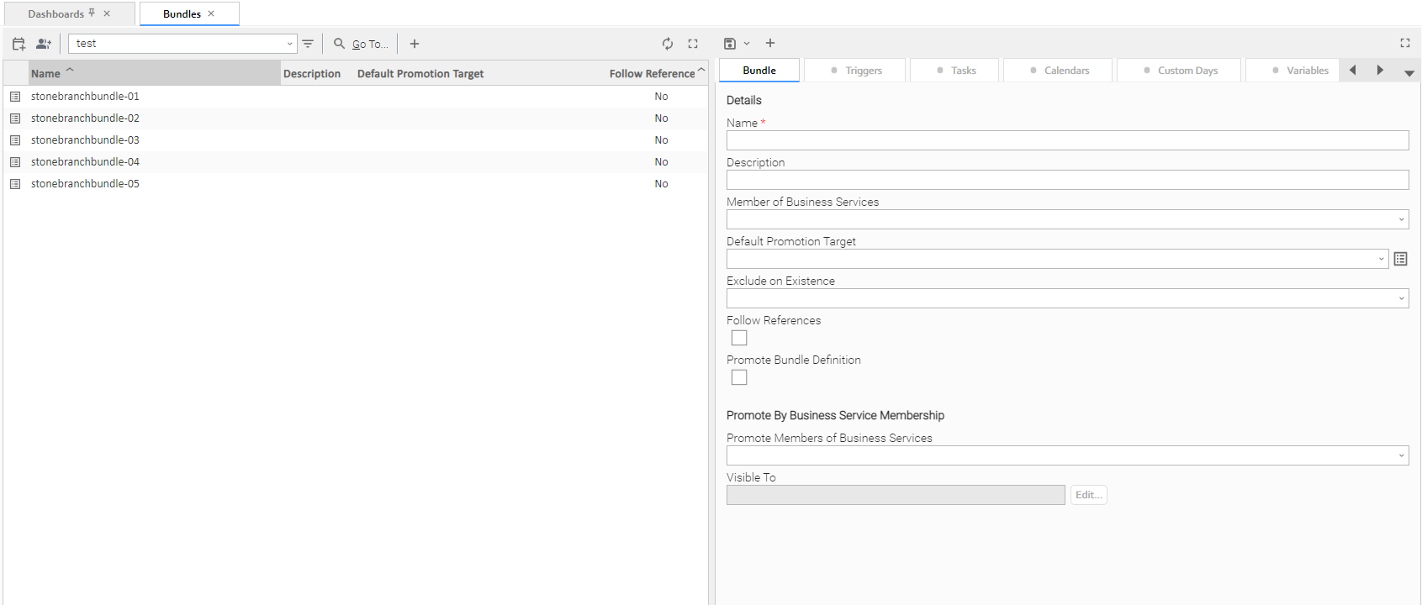
Task: Open the Exclude on Existence dropdown
Action: (1401, 298)
